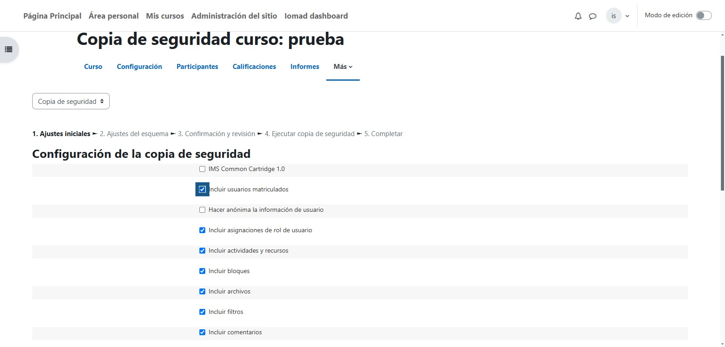Screen dimensions: 725x347
Task: Go to Administración del sitio
Action: point(234,16)
